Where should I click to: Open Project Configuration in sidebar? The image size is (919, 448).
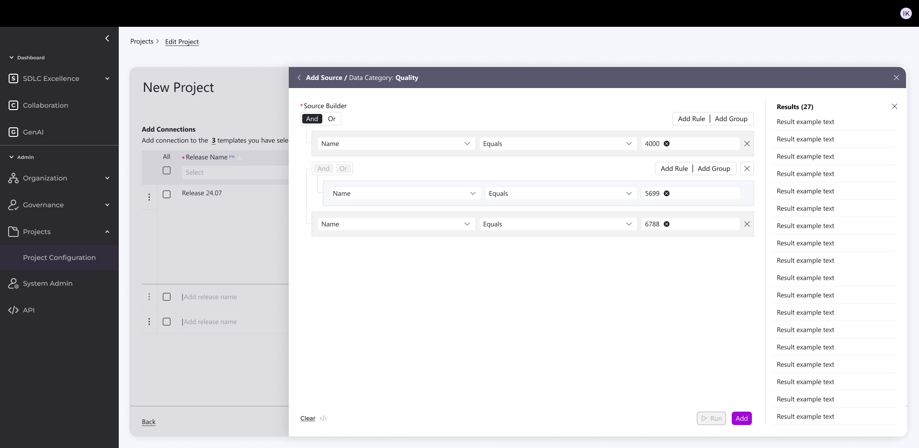59,258
